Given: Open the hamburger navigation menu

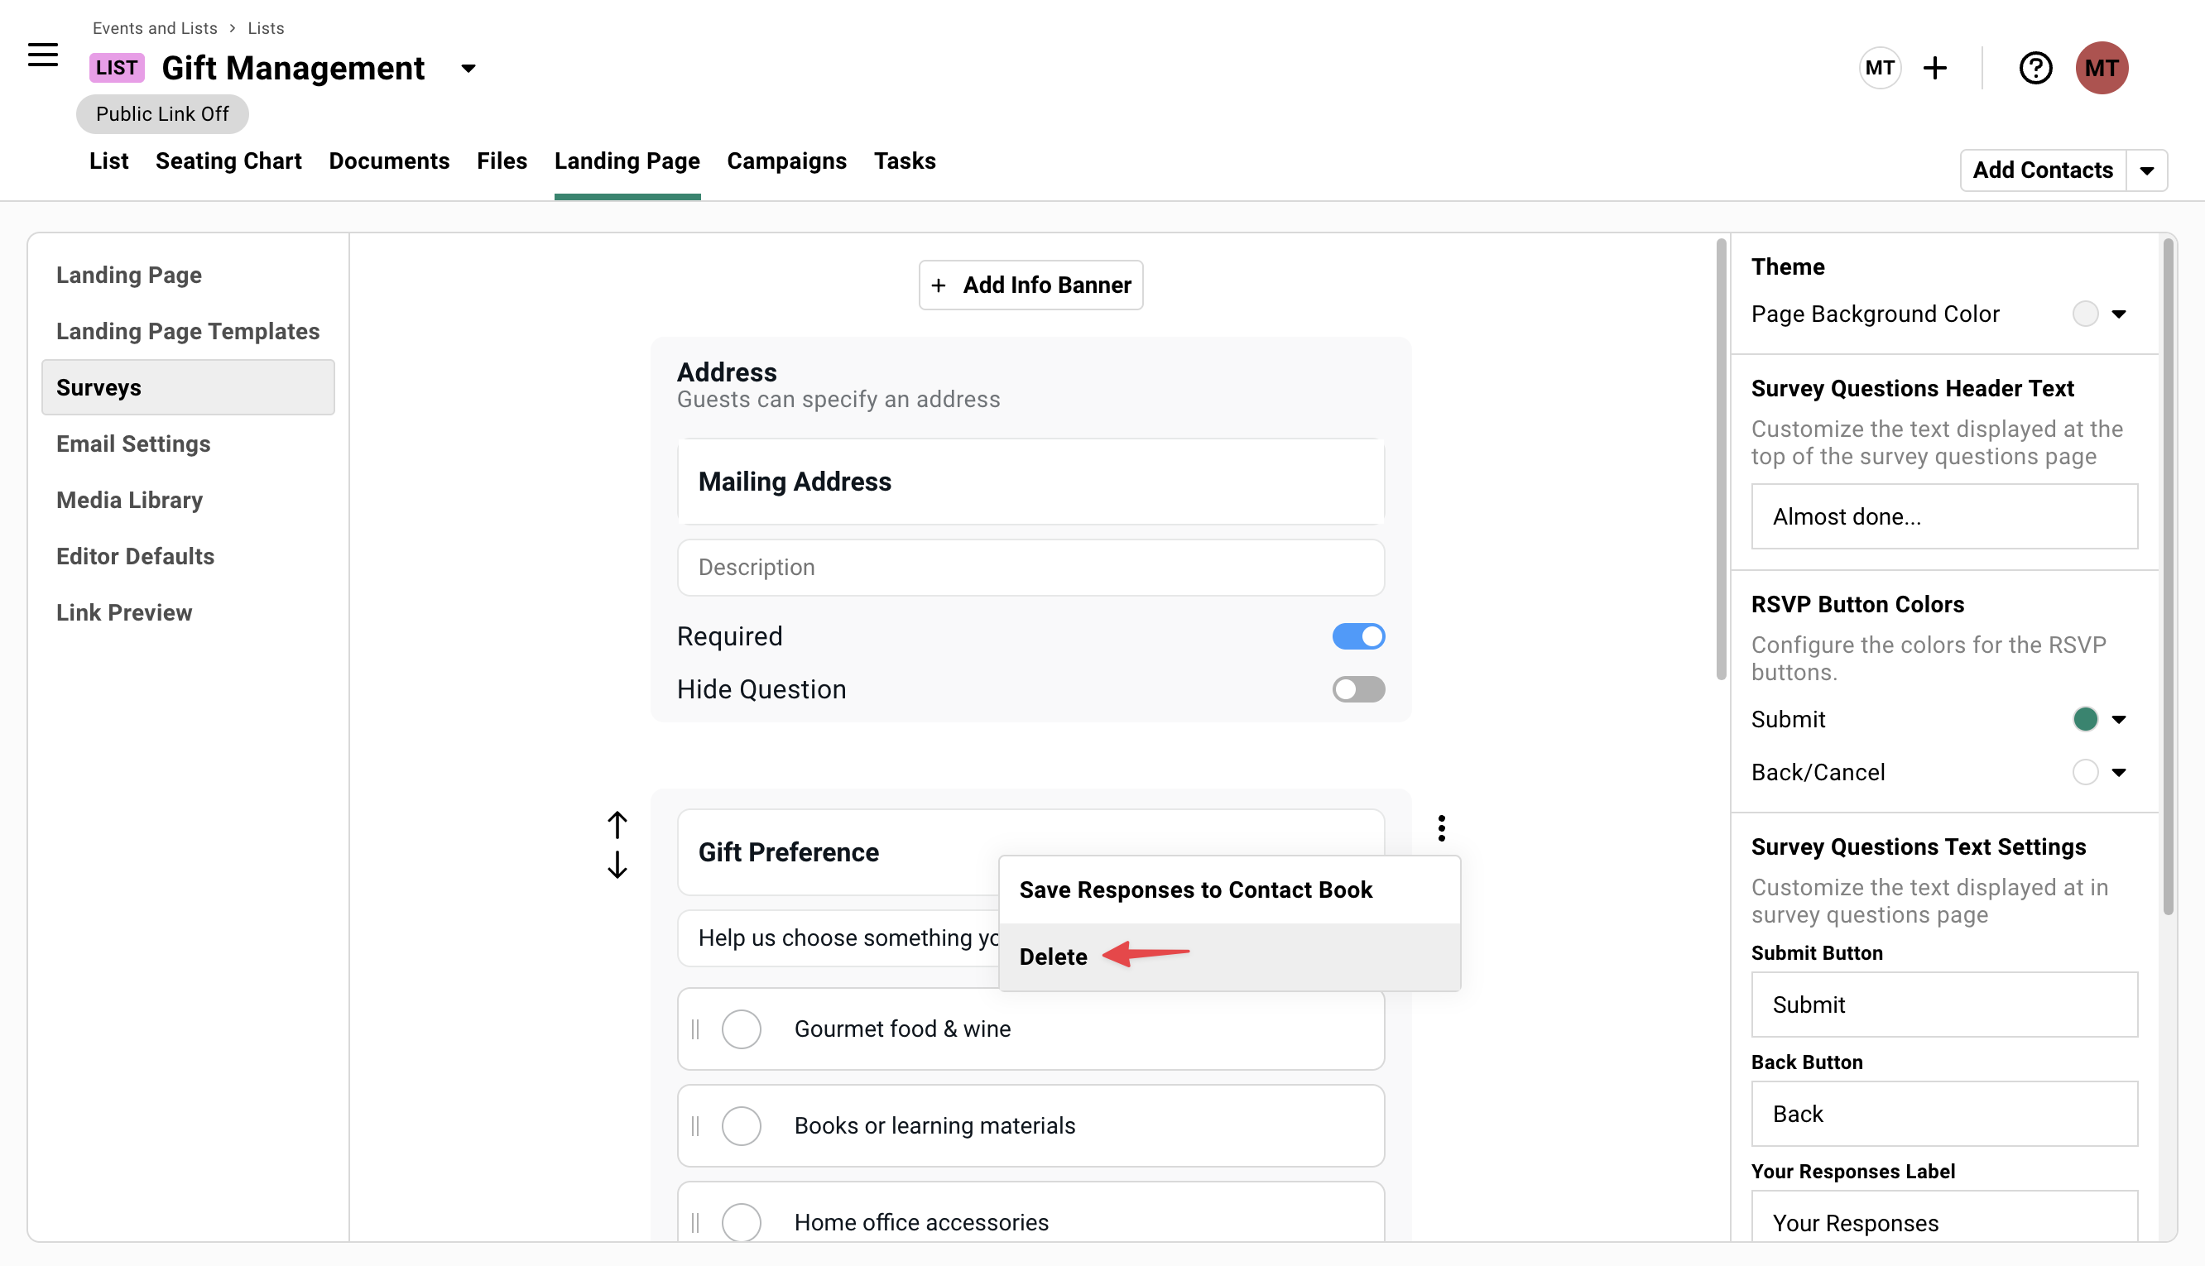Looking at the screenshot, I should point(41,55).
